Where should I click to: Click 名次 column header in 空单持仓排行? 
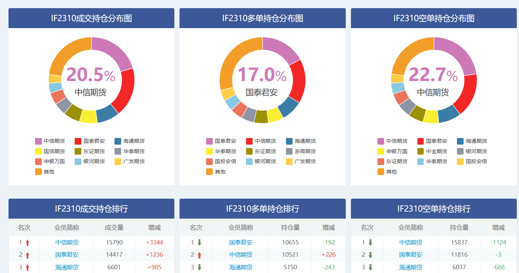[367, 227]
